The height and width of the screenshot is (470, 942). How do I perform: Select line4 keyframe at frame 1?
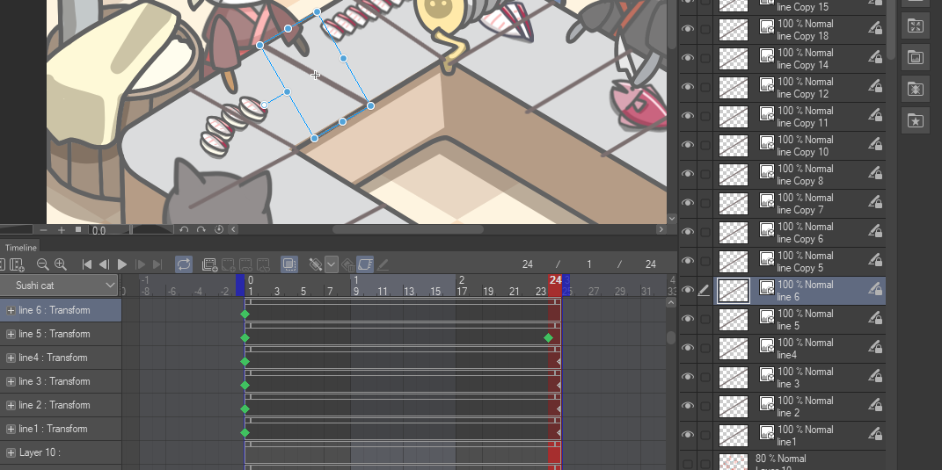(x=245, y=361)
